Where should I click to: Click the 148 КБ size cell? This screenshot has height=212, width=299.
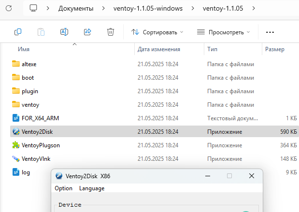pyautogui.click(x=288, y=159)
